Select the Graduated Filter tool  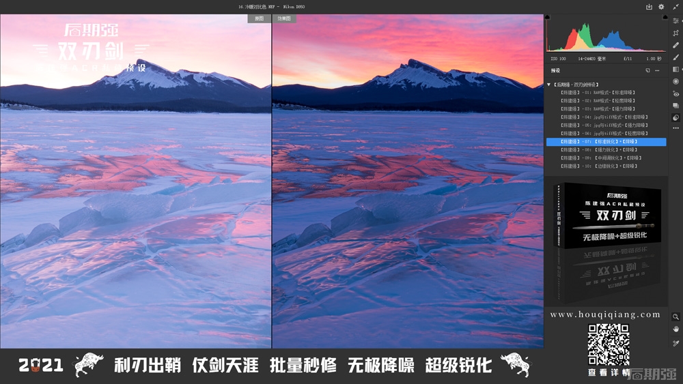[675, 70]
